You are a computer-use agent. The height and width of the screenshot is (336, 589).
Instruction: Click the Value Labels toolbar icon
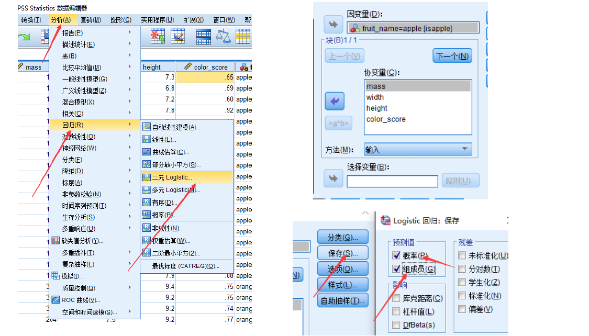243,38
